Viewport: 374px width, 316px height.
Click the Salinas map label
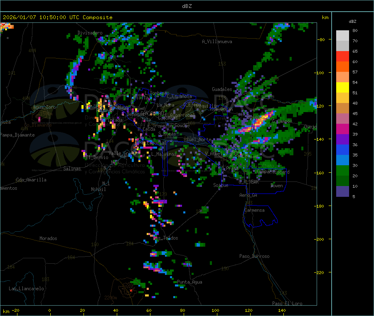click(72, 169)
